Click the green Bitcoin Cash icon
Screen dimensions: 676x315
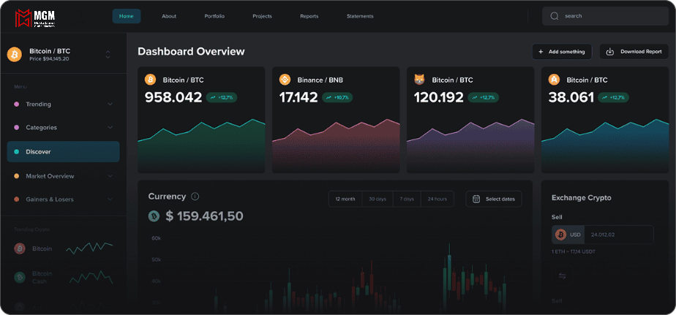[20, 278]
